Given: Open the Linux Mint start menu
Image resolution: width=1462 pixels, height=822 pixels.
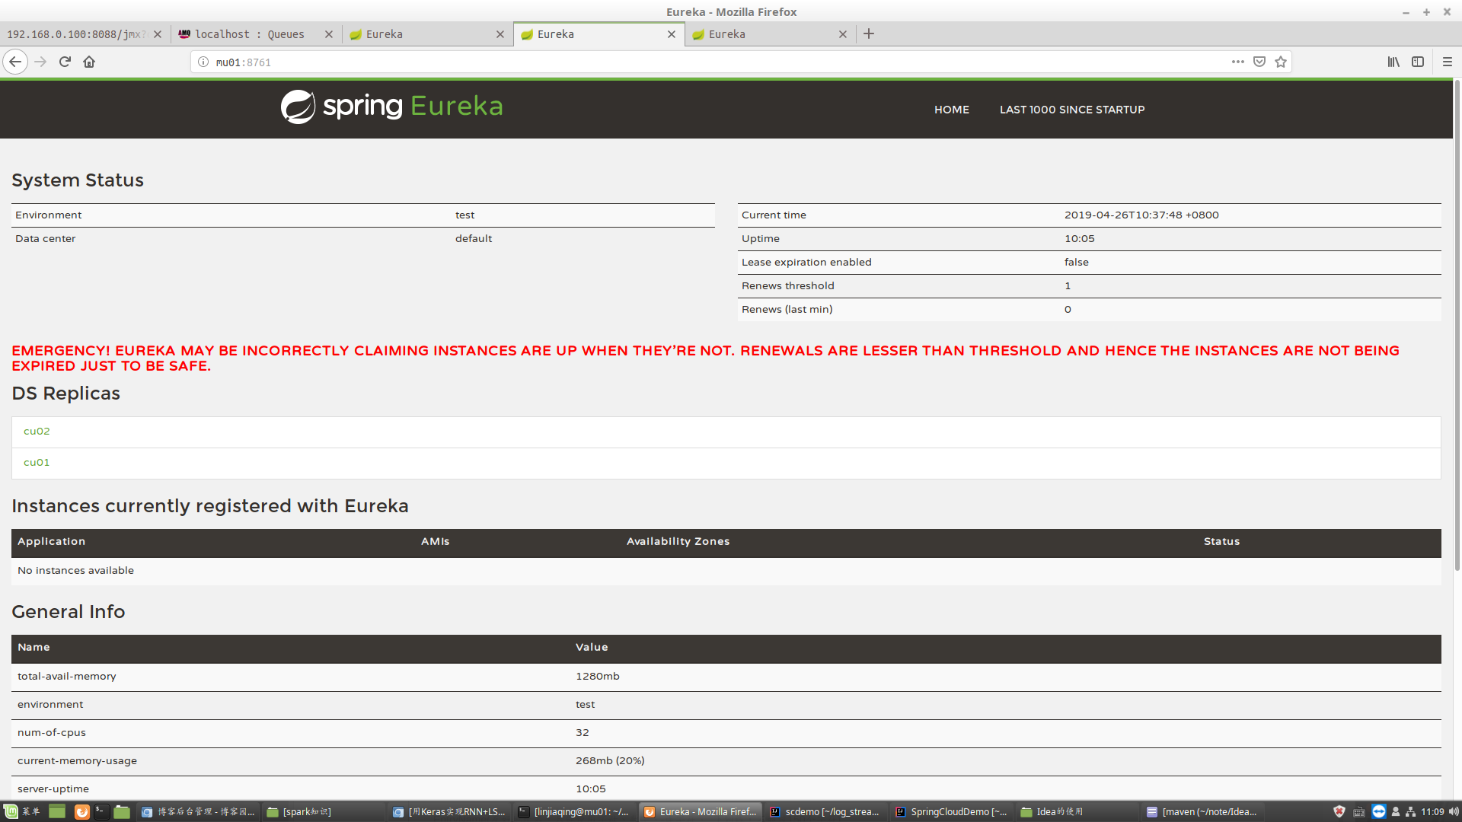Looking at the screenshot, I should click(21, 811).
